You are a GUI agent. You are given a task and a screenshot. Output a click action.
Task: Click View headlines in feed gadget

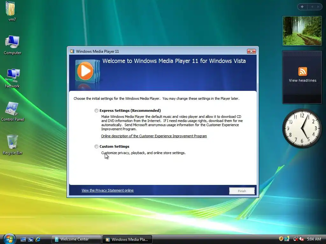tap(302, 80)
